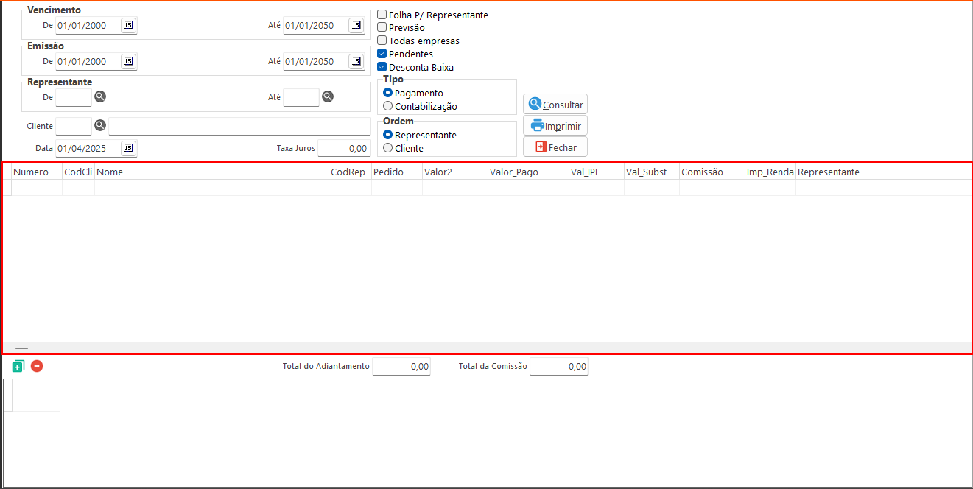Check the Previsão option

[x=382, y=28]
